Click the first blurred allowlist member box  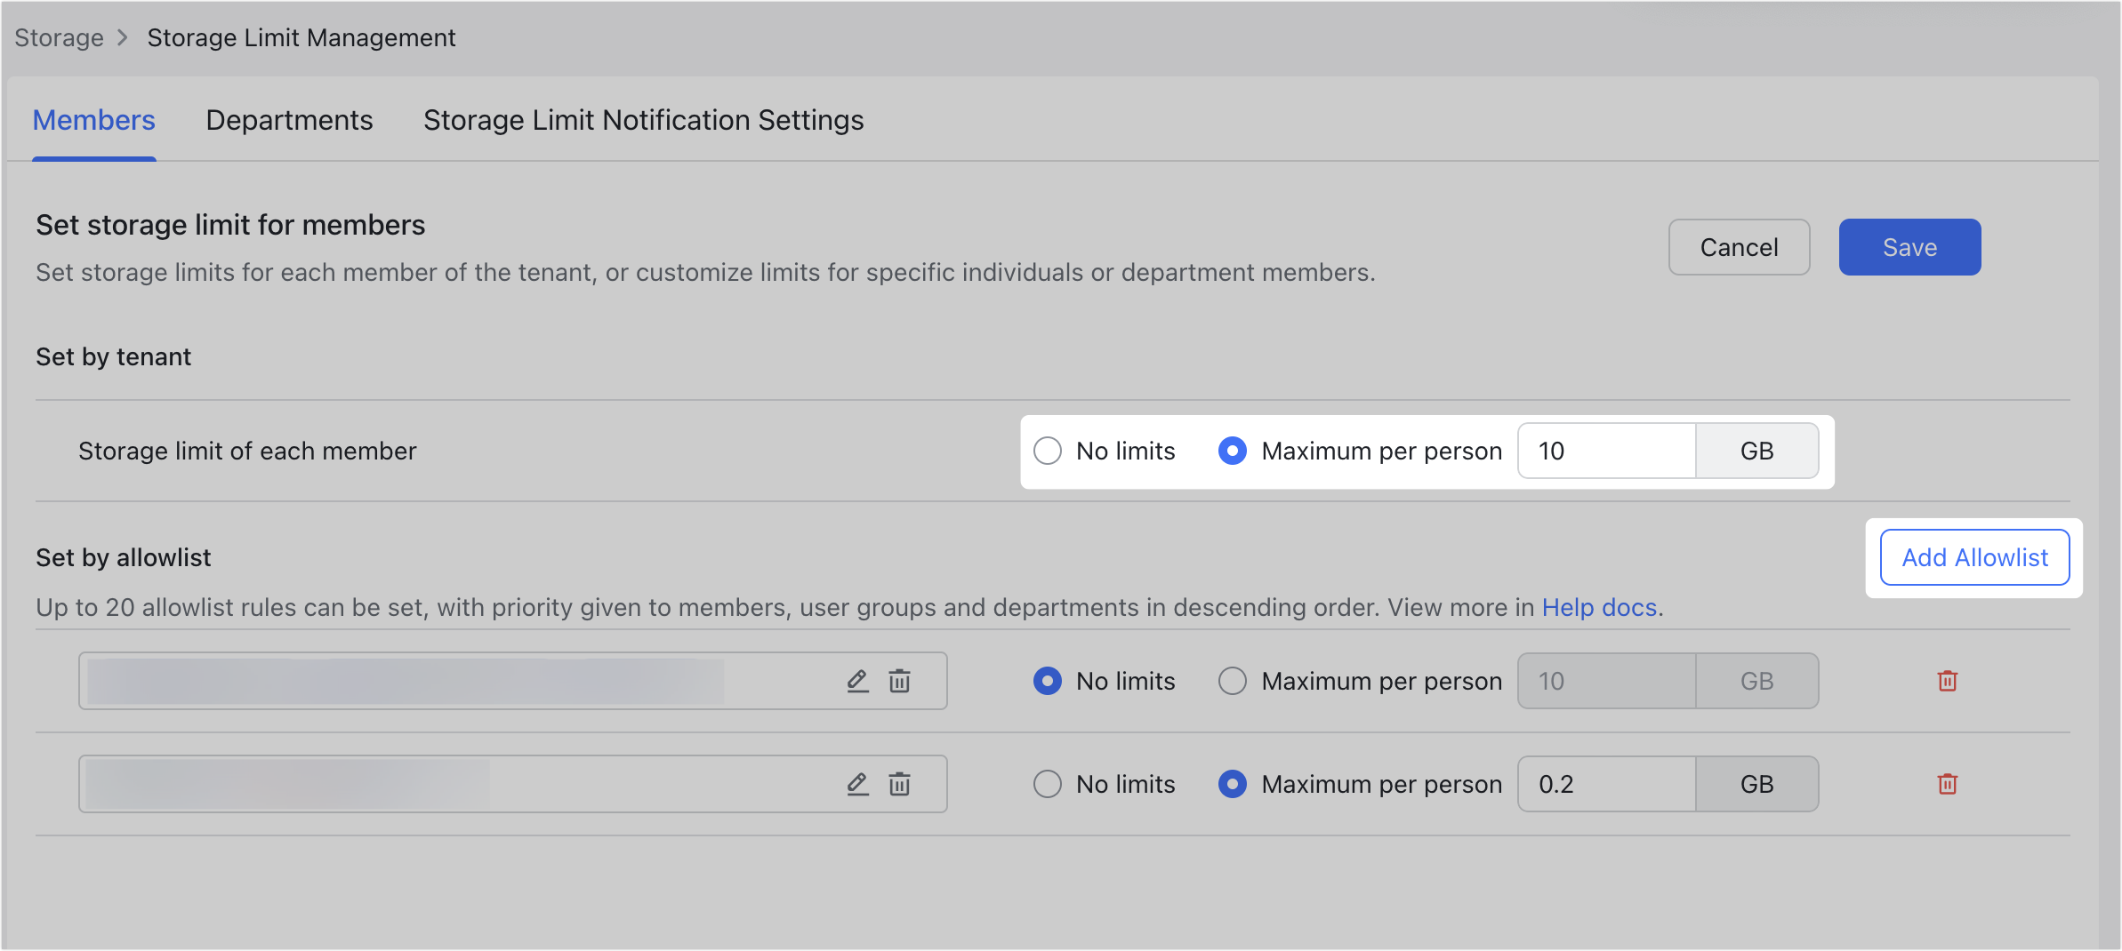tap(512, 681)
